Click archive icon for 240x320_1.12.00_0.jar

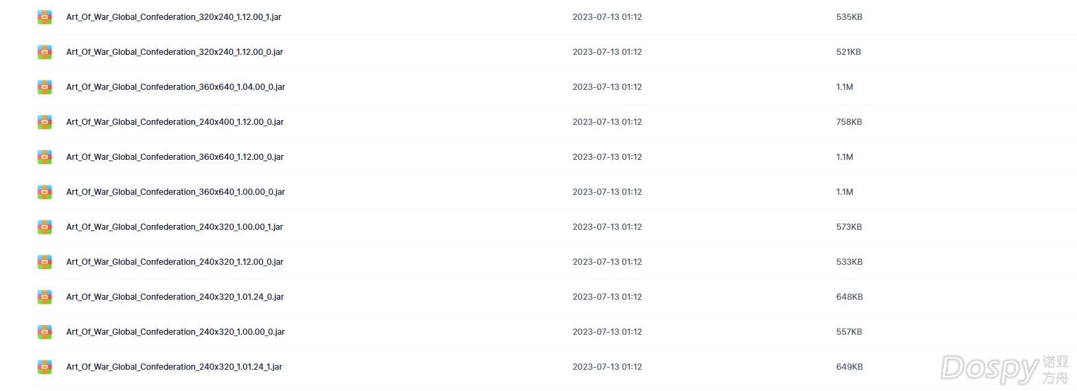(x=45, y=262)
